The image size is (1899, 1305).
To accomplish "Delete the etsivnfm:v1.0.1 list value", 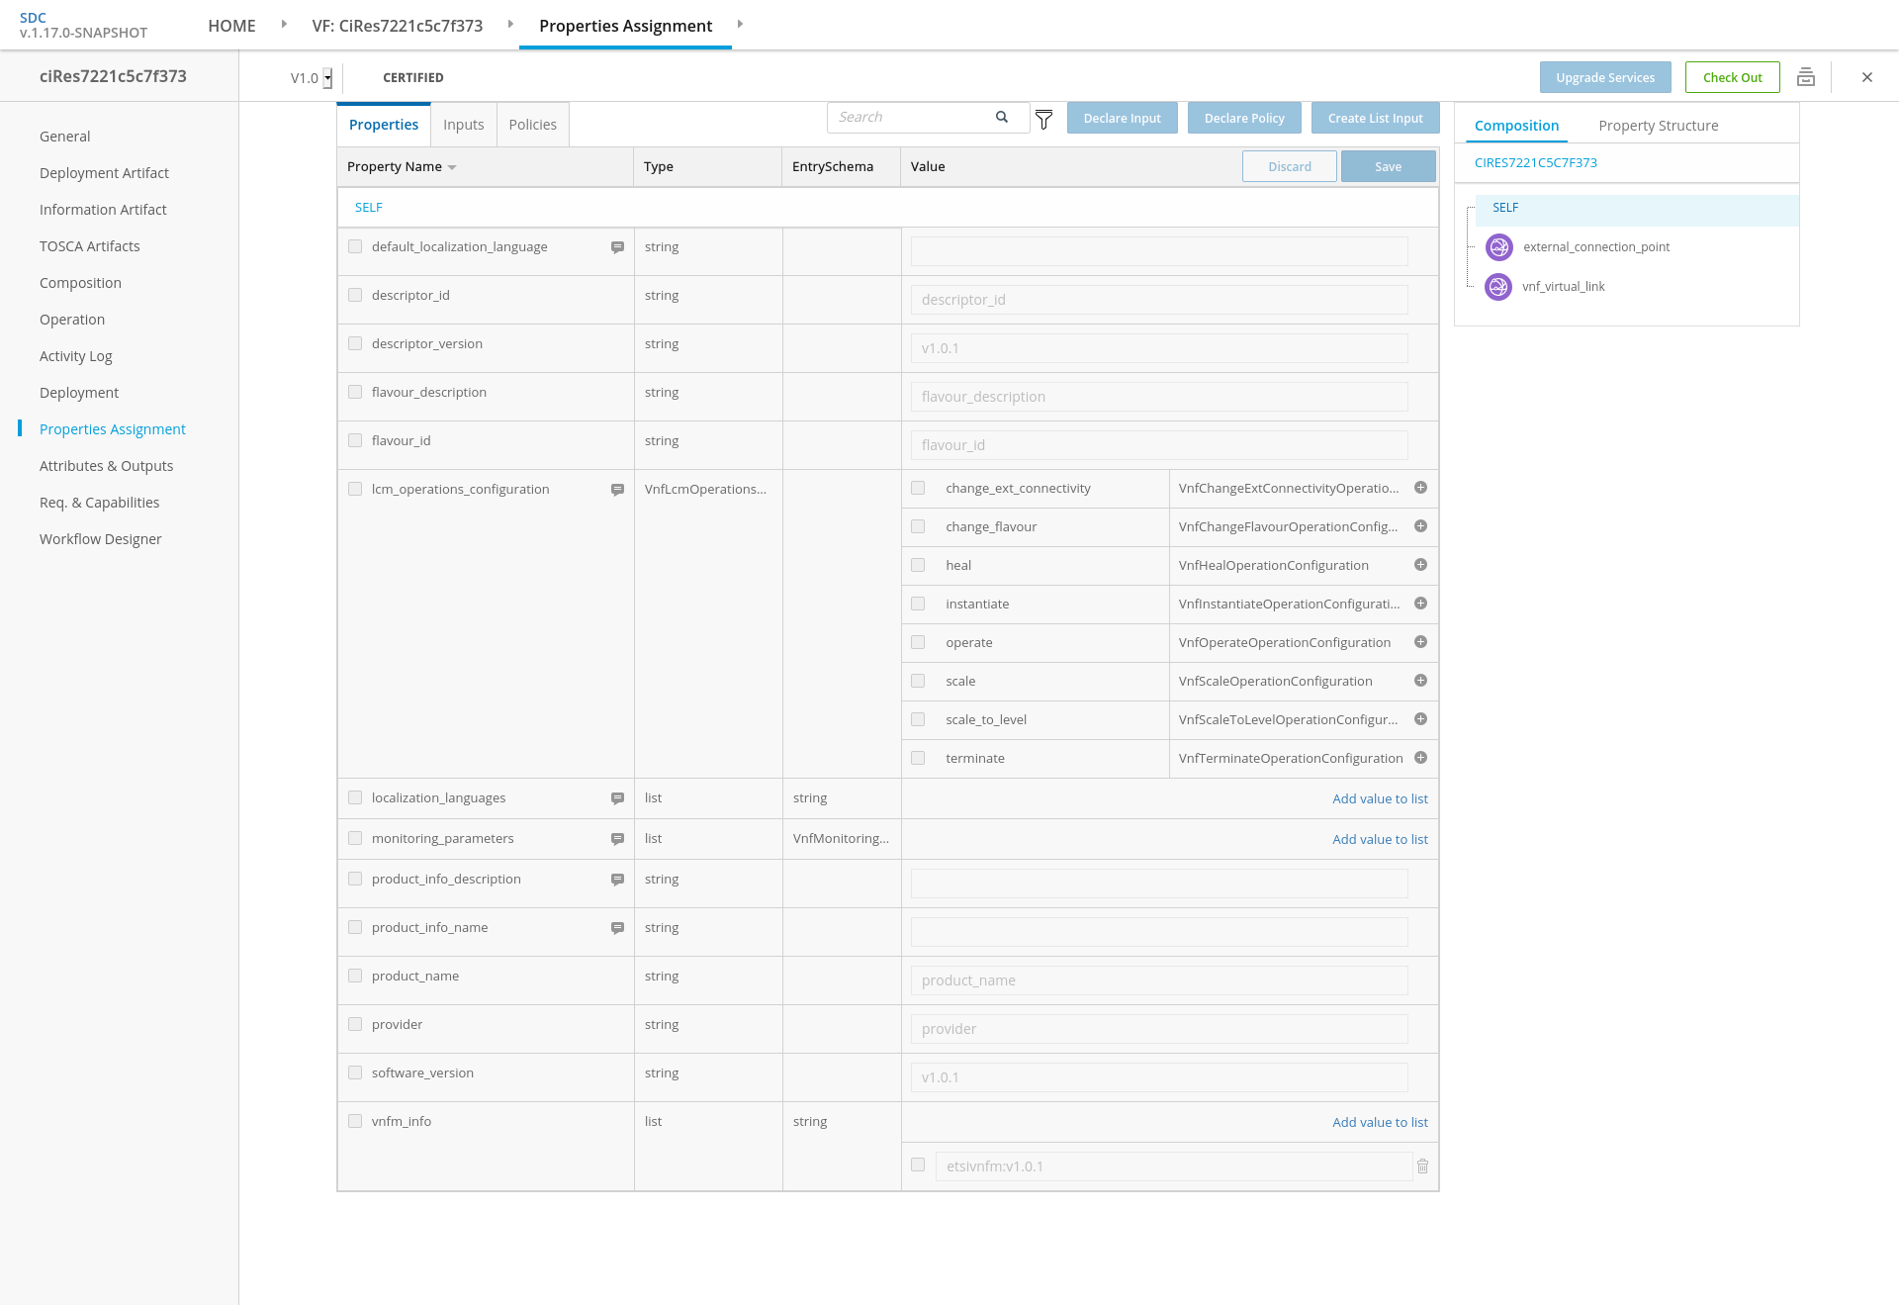I will click(1422, 1166).
